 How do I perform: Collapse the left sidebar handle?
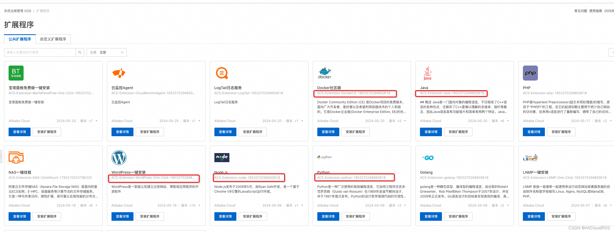click(x=1, y=157)
